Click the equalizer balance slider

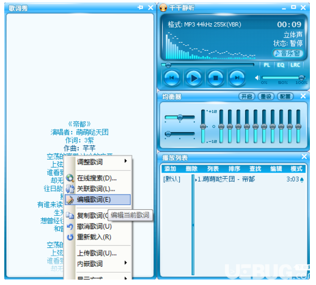(180, 117)
